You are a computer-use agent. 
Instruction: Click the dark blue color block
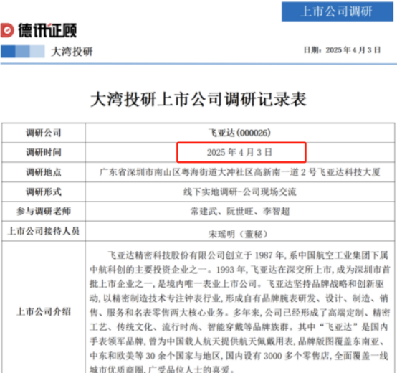click(8, 52)
